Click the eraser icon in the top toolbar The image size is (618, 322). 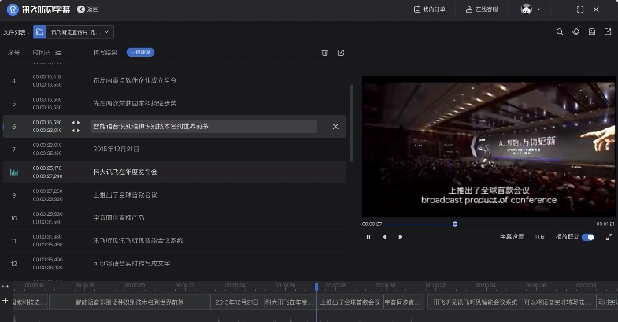(x=575, y=32)
